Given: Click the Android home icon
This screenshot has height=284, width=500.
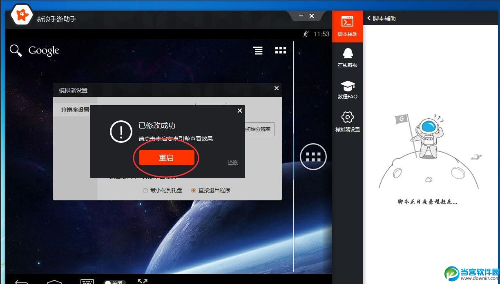Looking at the screenshot, I should click(x=54, y=282).
